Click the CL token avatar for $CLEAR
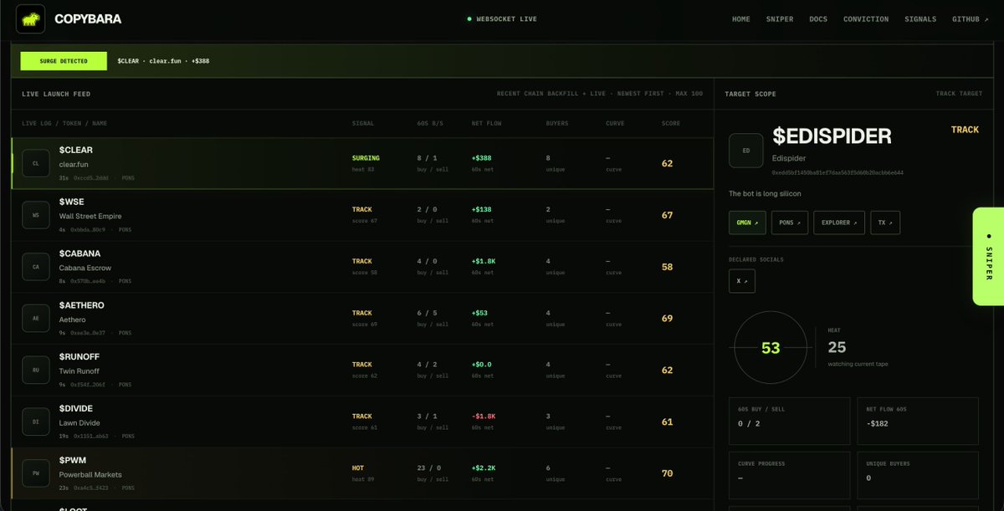1004x511 pixels. (36, 163)
